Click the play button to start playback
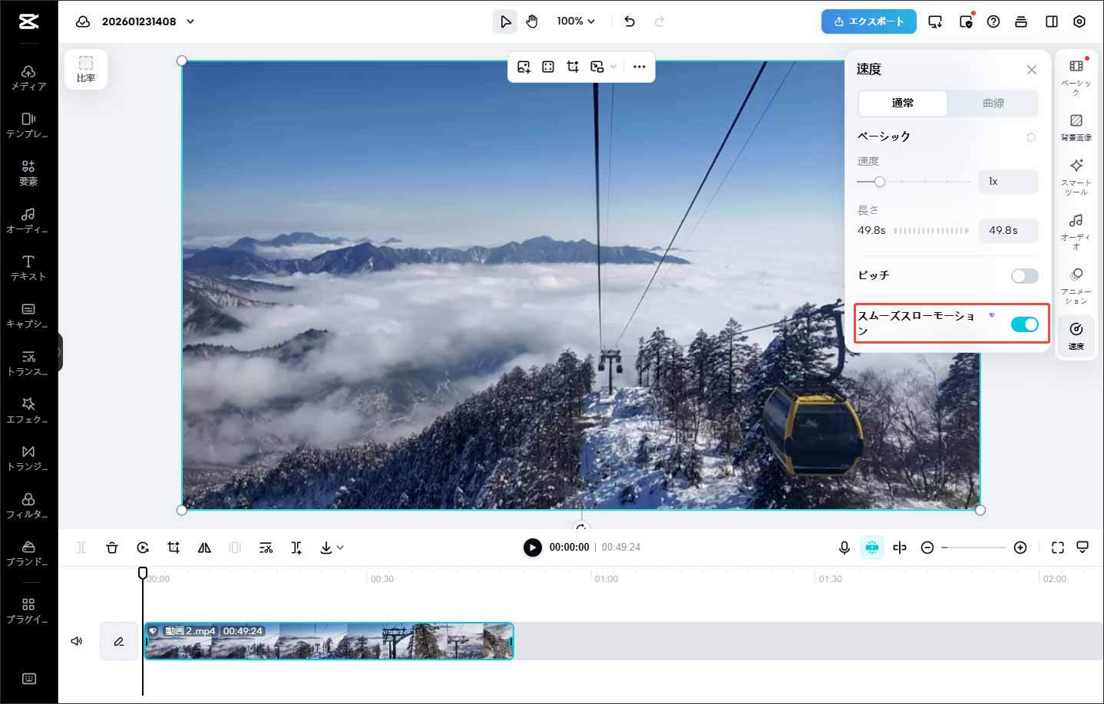 click(533, 548)
